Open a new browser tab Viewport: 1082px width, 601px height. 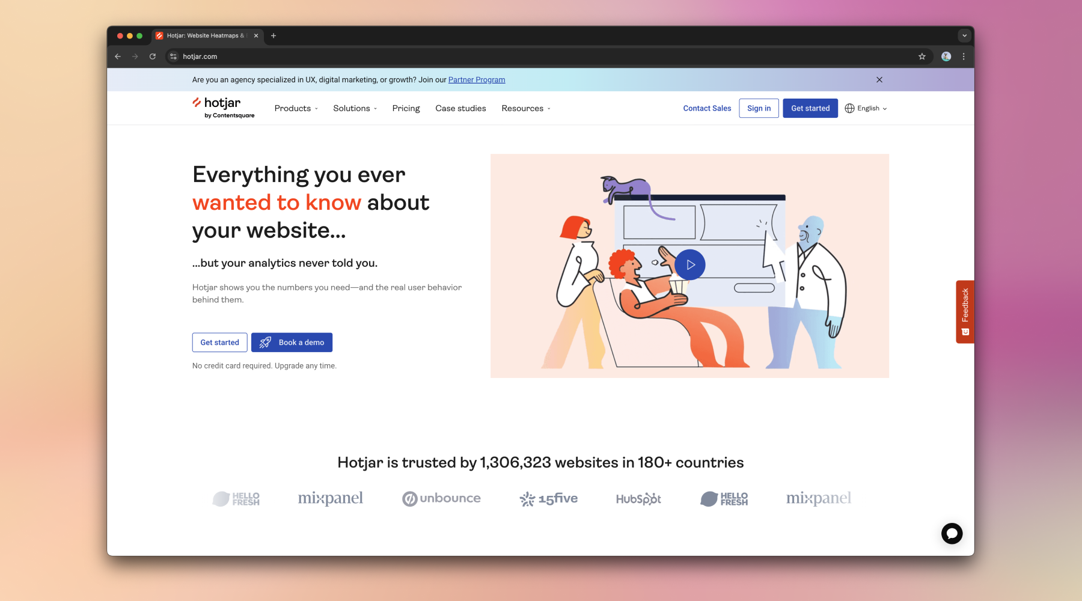coord(274,35)
